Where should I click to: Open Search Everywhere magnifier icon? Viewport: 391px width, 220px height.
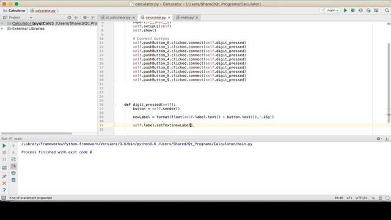pos(387,10)
